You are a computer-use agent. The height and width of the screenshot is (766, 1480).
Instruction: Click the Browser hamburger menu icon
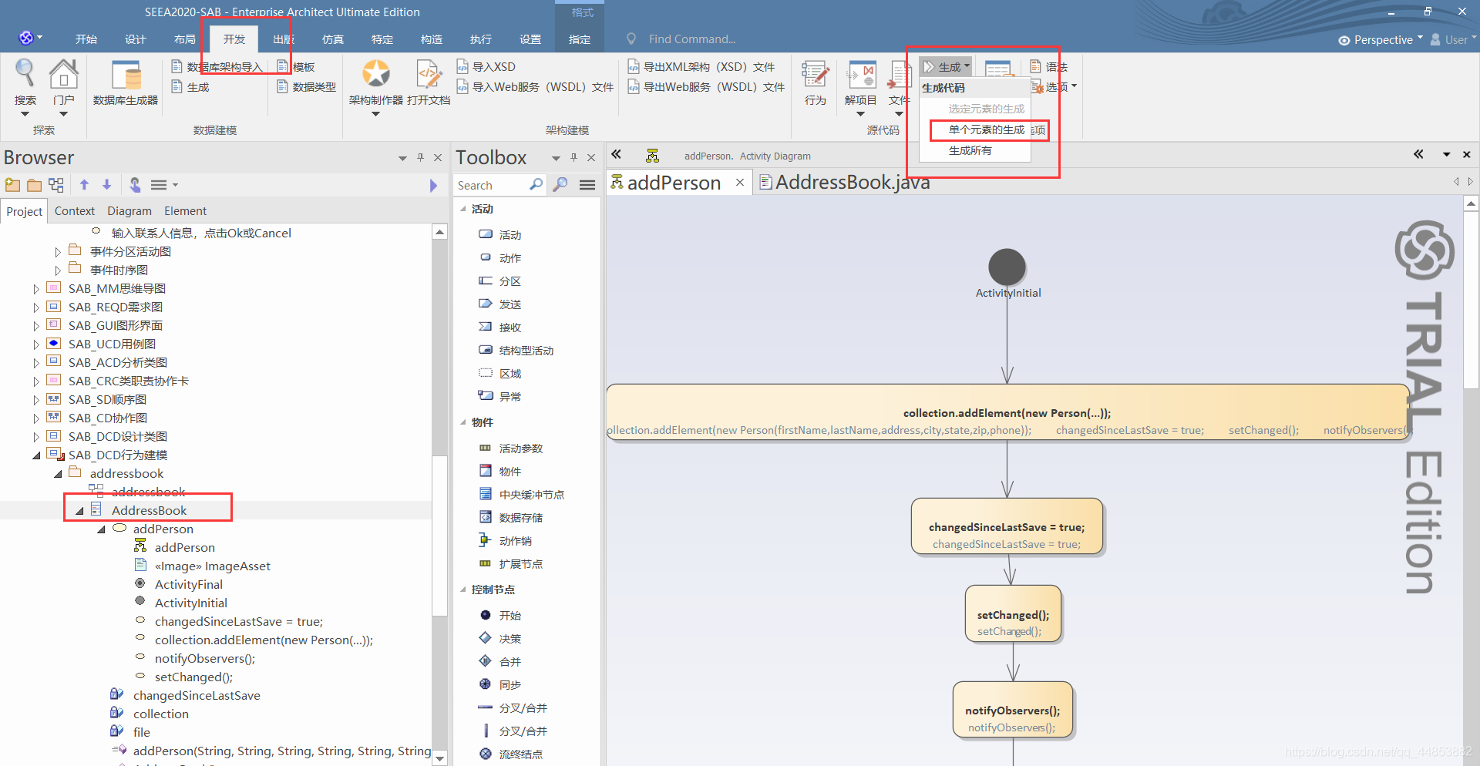159,185
